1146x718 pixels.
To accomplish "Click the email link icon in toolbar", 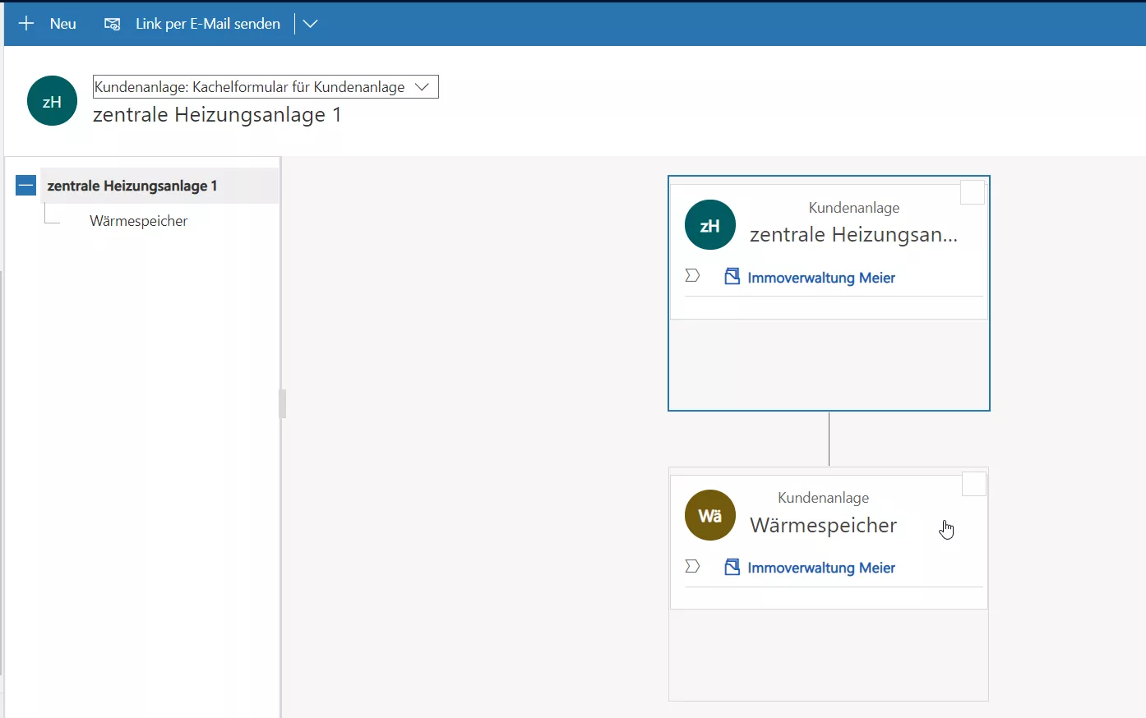I will (112, 24).
